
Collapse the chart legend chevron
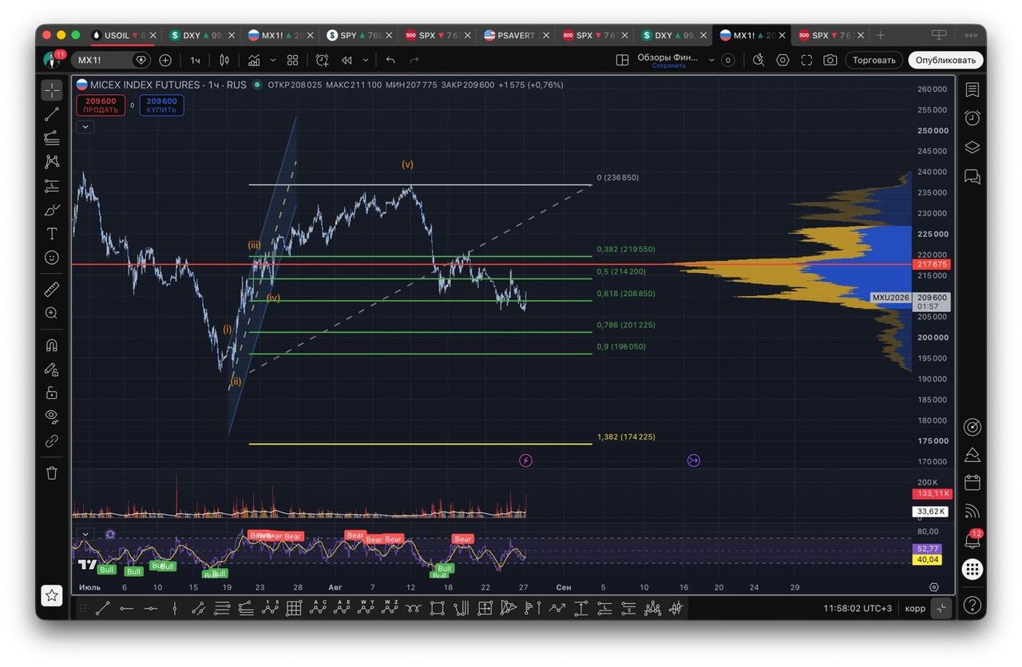coord(85,126)
